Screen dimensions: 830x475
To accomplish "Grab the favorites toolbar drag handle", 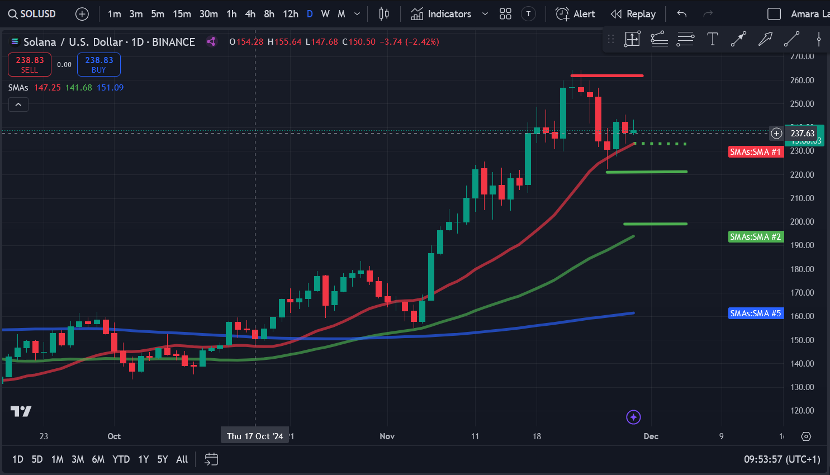I will click(611, 39).
